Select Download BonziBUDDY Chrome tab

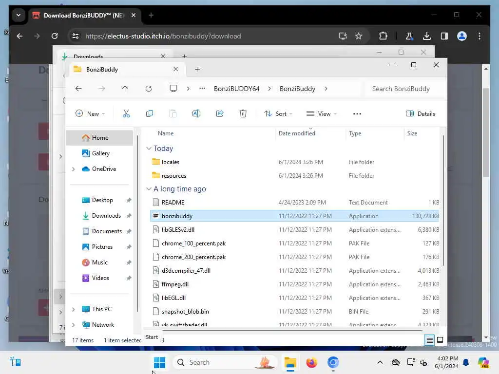(x=85, y=15)
